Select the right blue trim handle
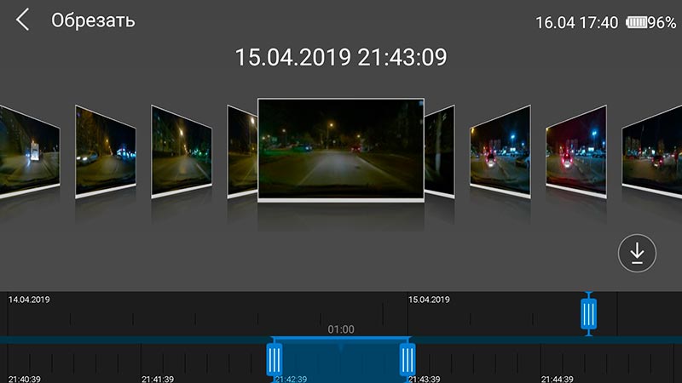Screen dimensions: 682x383 tap(407, 358)
